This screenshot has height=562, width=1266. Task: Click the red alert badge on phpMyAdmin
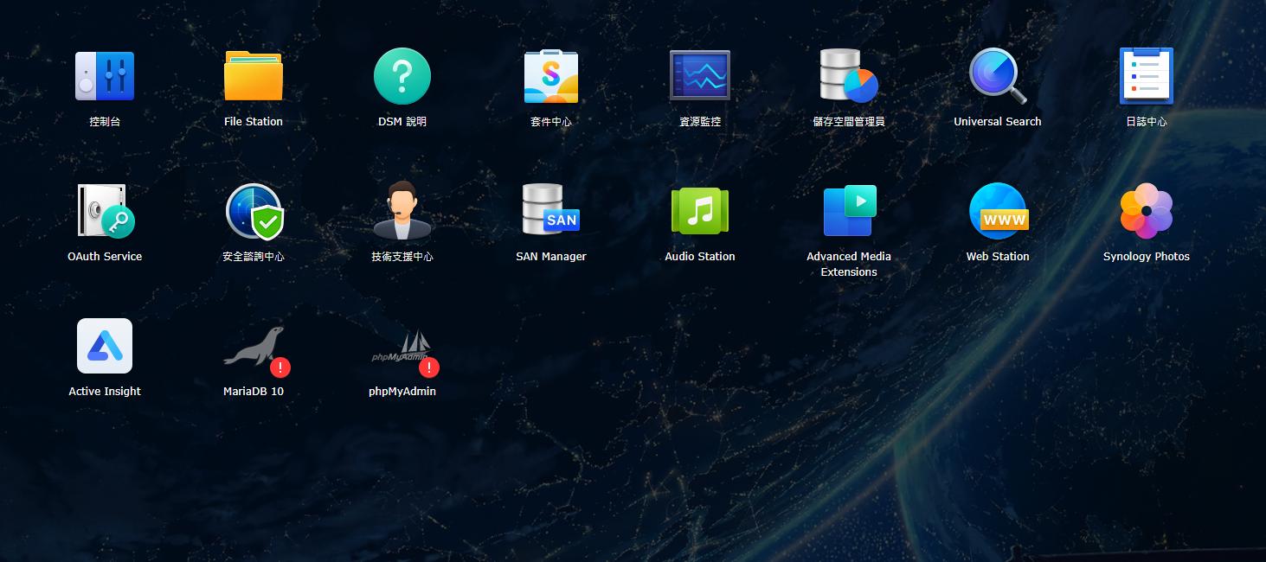point(429,367)
